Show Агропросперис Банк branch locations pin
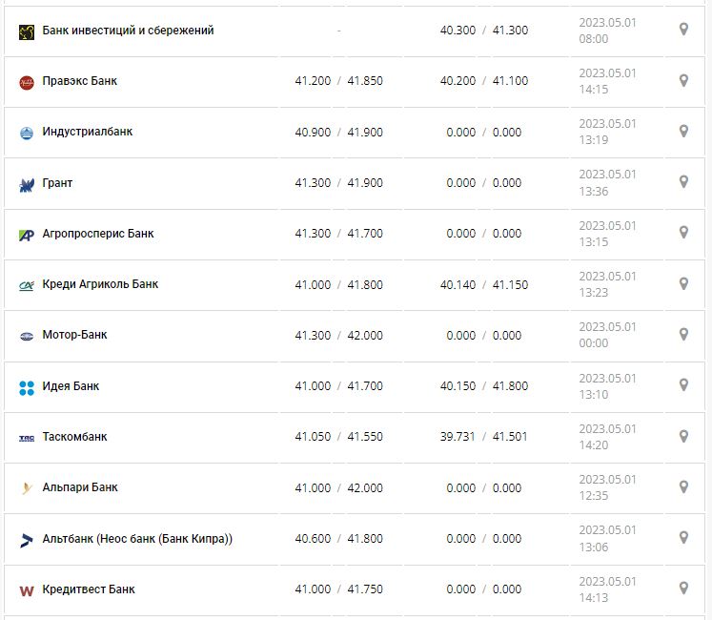Viewport: 712px width, 620px height. tap(683, 232)
